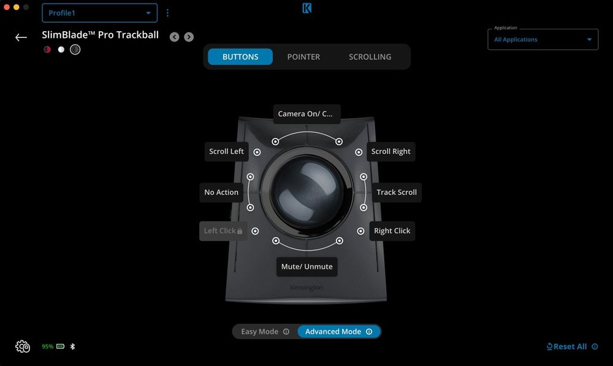Select the dark gray device color swatch
613x366 pixels.
75,50
